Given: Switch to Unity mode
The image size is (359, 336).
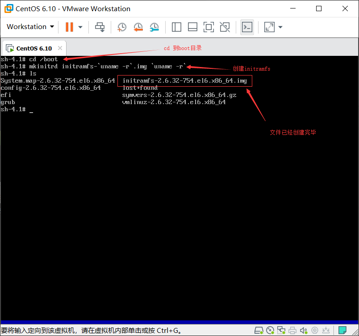Looking at the screenshot, I should [x=225, y=27].
